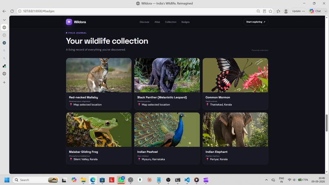Click the Malabar Gliding Frog title

(83, 152)
